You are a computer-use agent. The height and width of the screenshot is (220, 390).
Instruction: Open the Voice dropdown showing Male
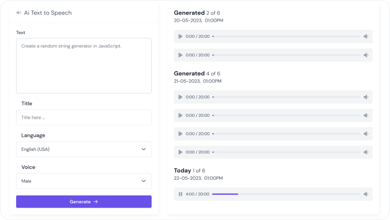[x=83, y=181]
